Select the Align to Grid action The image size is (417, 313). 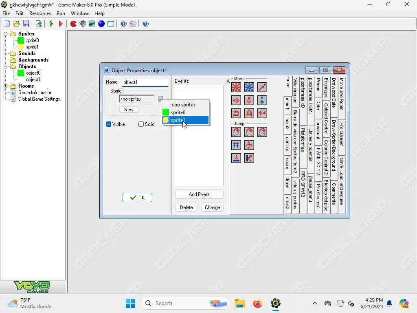(236, 145)
